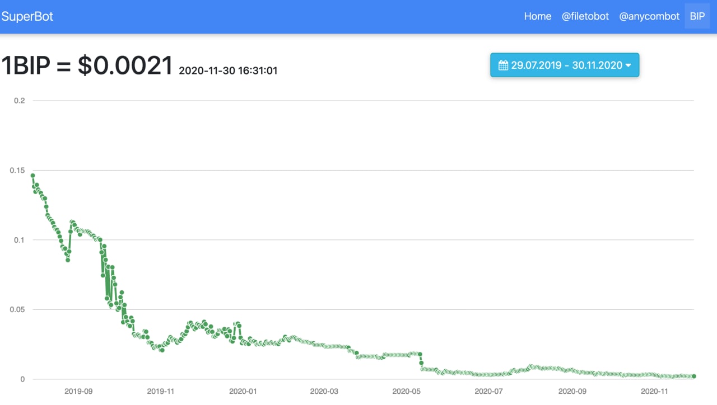Open the @anycombot nav link
Viewport: 717px width, 405px height.
[649, 16]
